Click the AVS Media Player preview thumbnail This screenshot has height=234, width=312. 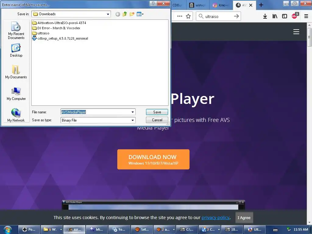pyautogui.click(x=153, y=205)
